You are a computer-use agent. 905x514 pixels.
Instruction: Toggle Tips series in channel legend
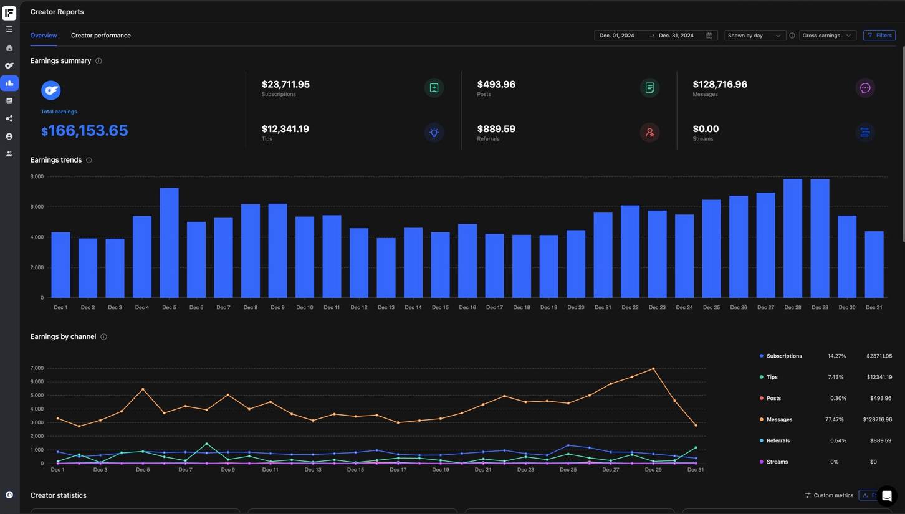(x=769, y=378)
